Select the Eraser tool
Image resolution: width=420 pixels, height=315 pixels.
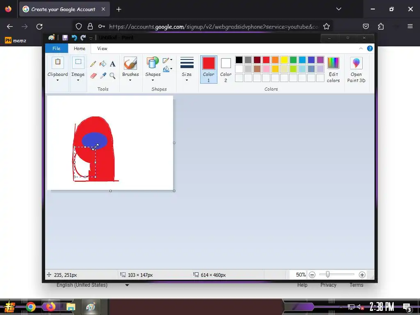[93, 76]
